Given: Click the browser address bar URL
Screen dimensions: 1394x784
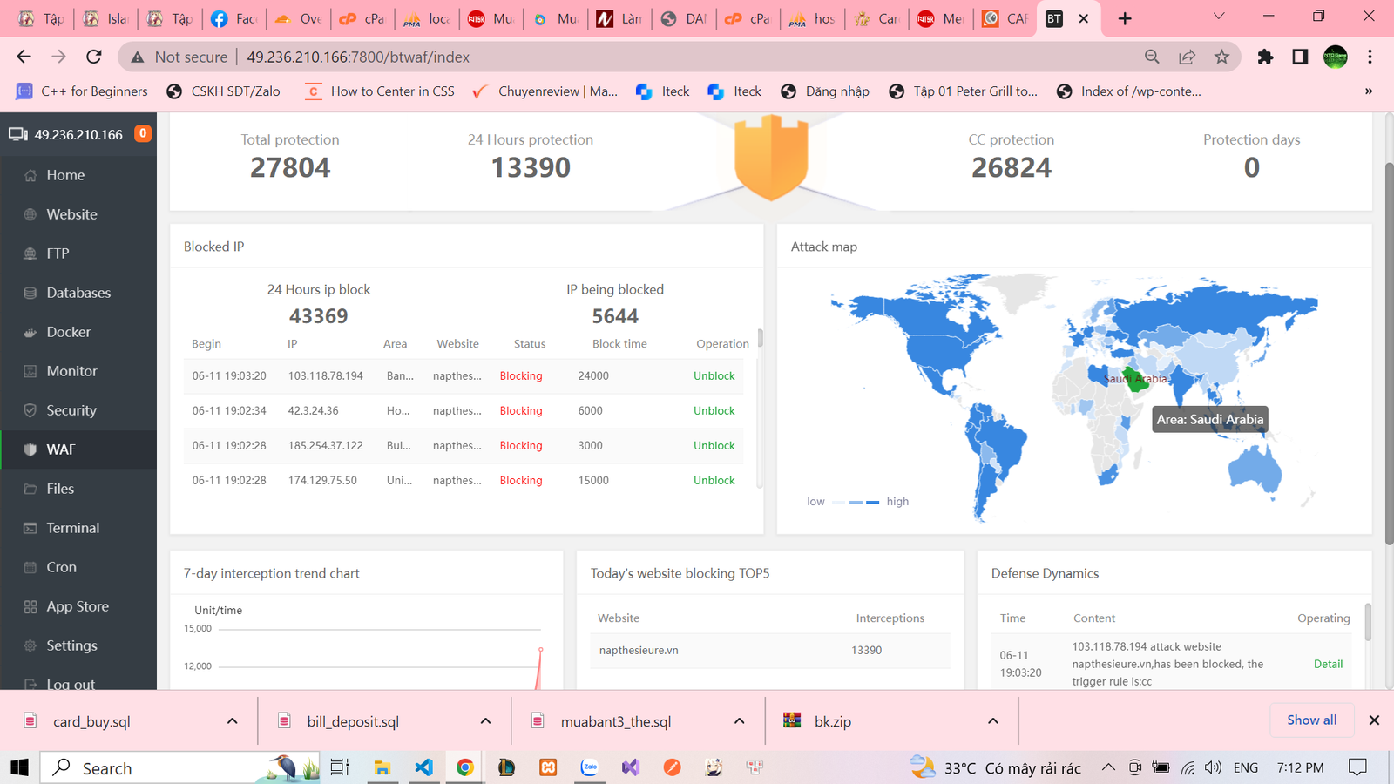Looking at the screenshot, I should (x=357, y=57).
